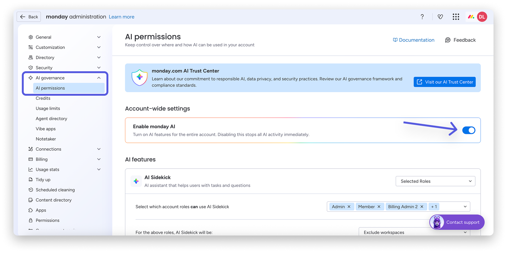507x253 pixels.
Task: Open the Notetaker sidebar item
Action: pos(46,139)
